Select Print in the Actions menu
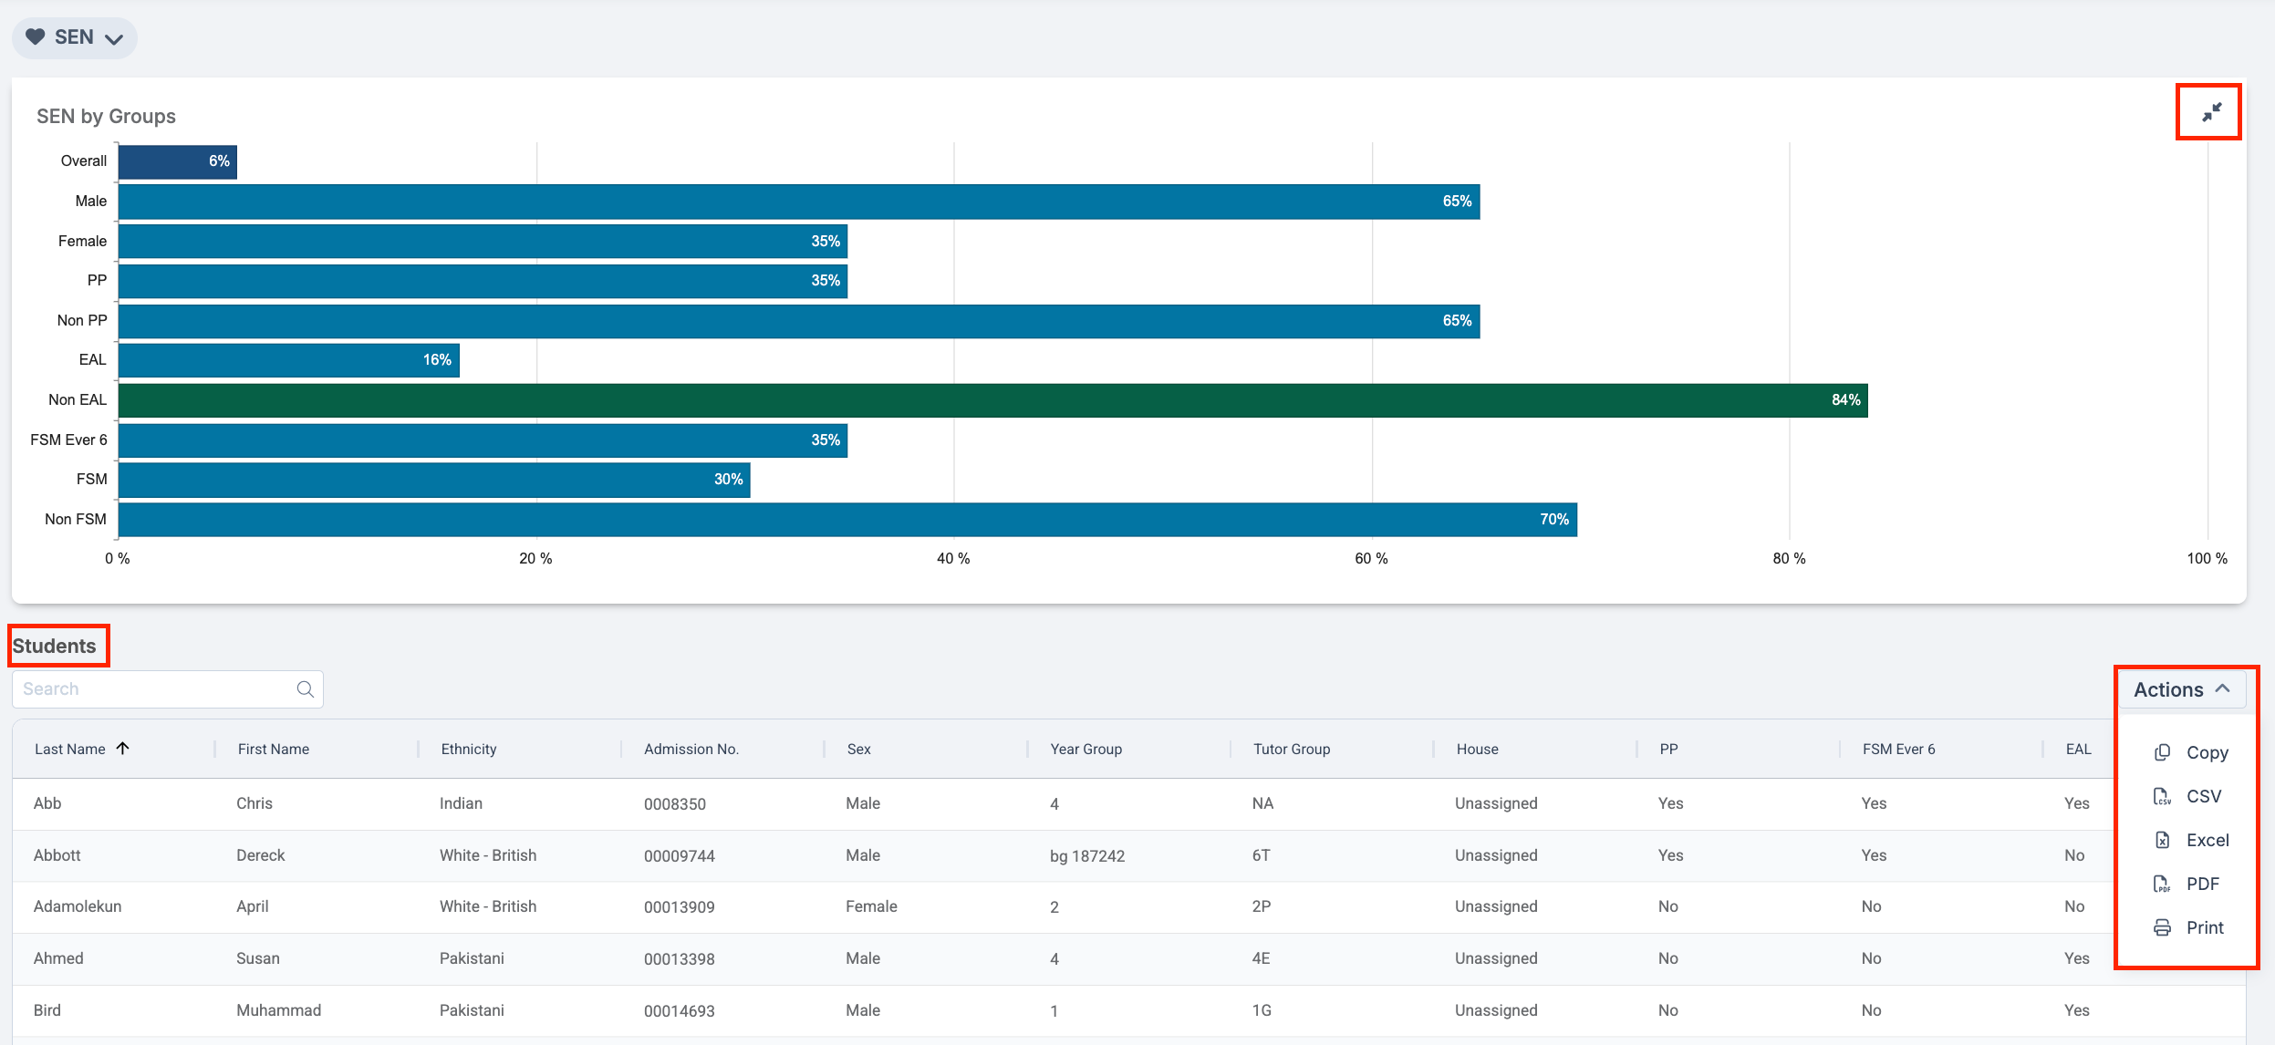The width and height of the screenshot is (2275, 1045). 2205,927
